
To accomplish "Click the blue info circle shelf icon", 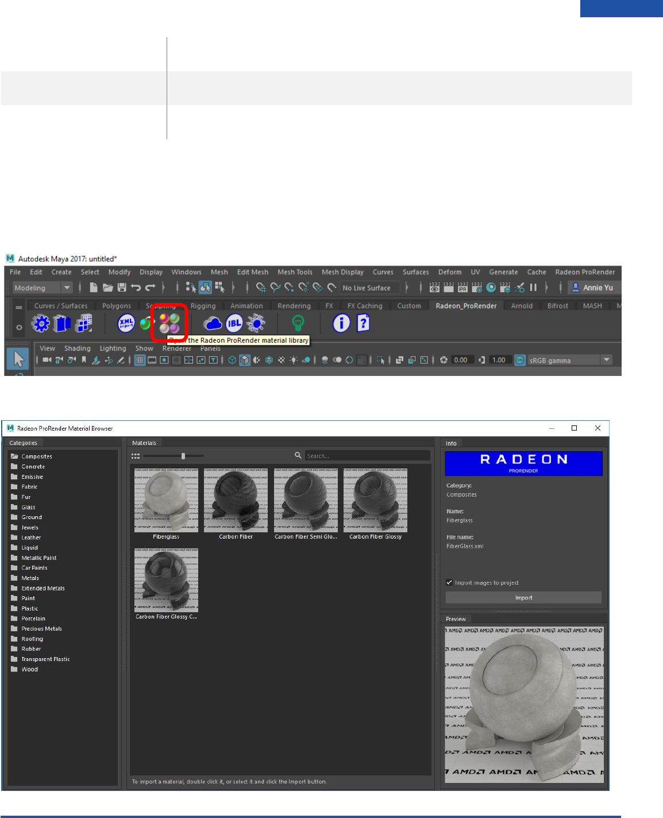I will [341, 324].
